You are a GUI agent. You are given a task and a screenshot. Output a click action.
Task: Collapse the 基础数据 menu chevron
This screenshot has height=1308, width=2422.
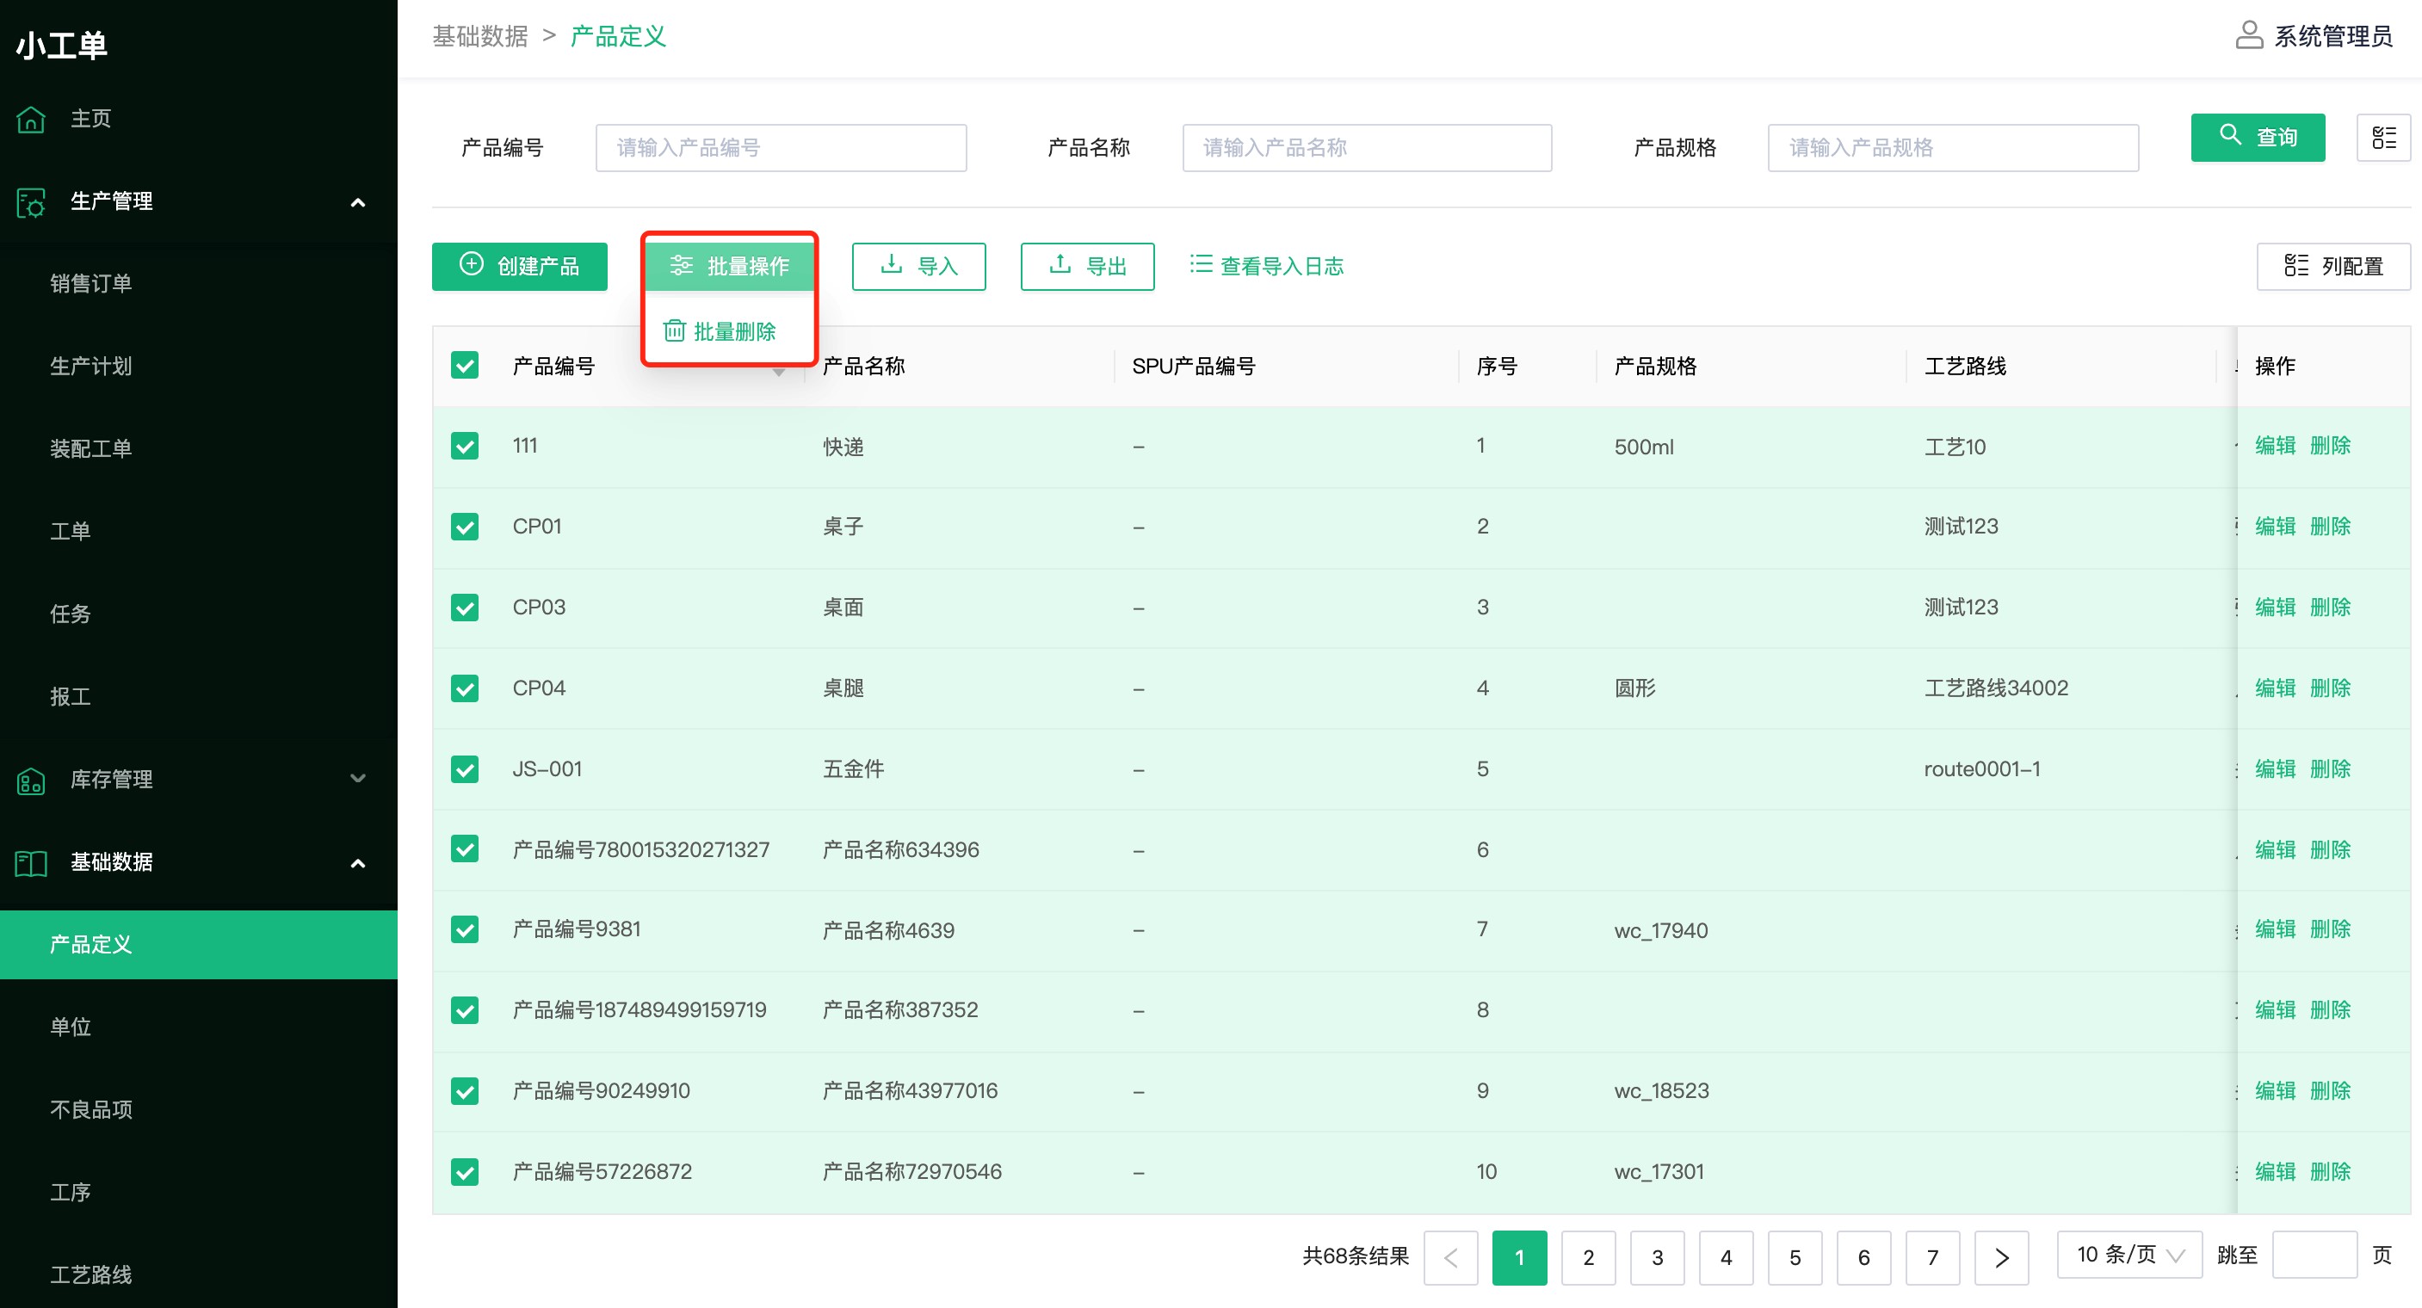click(x=357, y=862)
